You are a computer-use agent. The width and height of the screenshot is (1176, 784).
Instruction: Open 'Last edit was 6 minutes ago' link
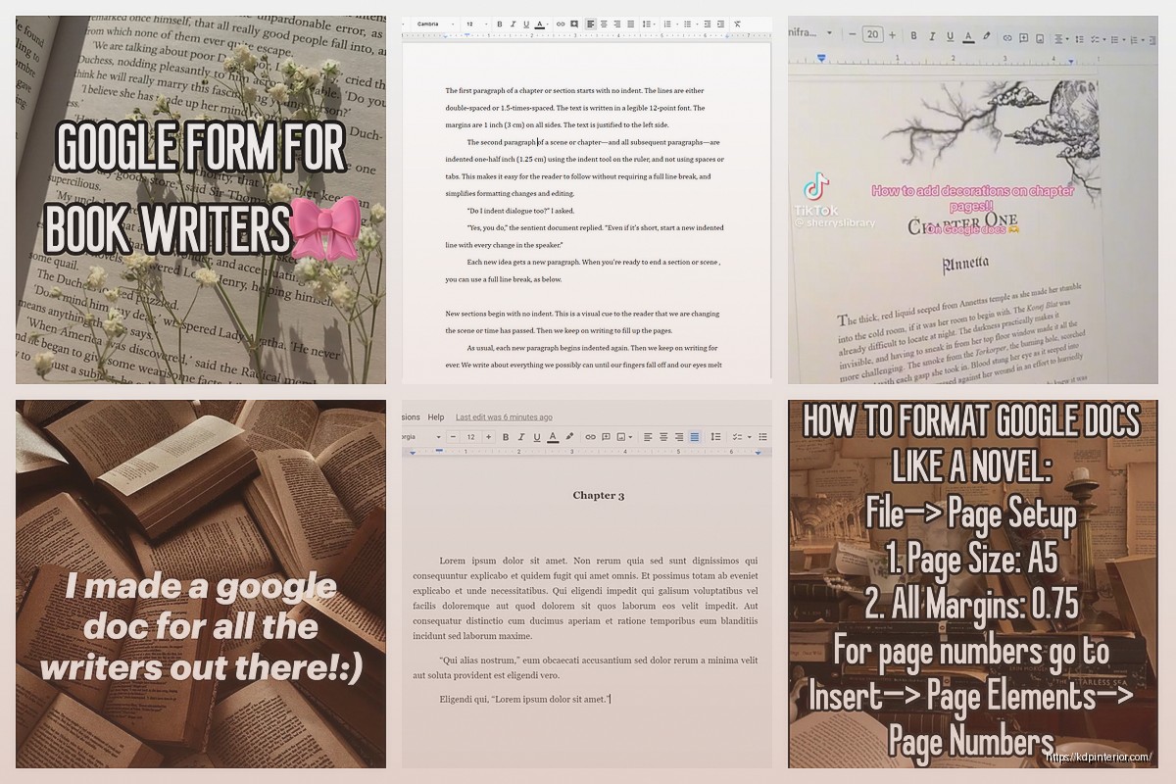504,417
